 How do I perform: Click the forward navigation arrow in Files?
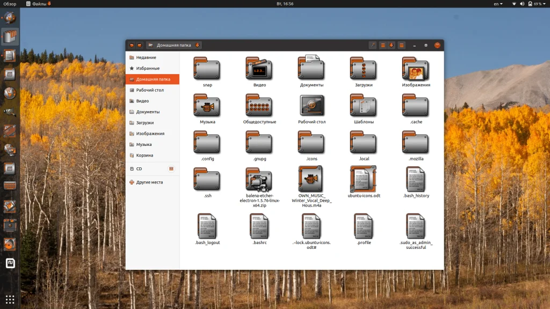pos(140,46)
